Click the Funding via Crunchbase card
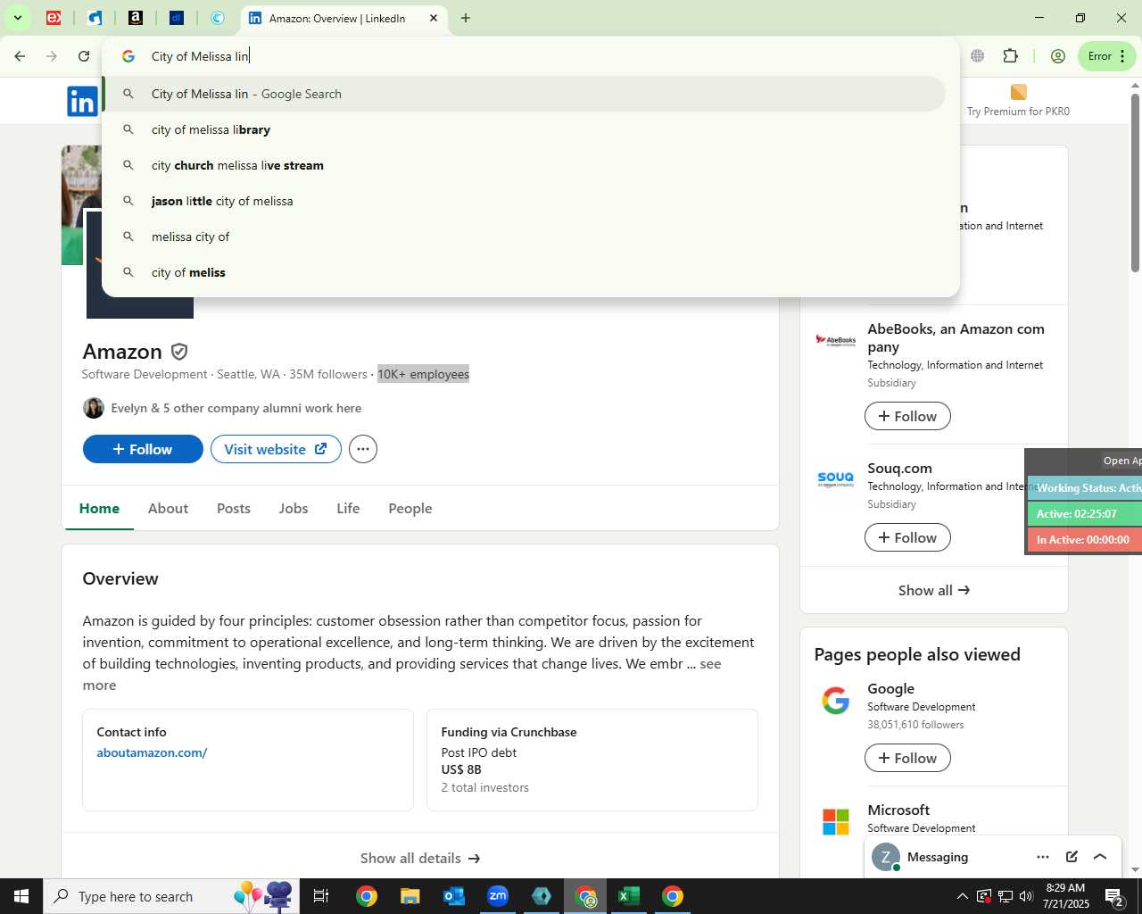The height and width of the screenshot is (914, 1142). coord(592,760)
